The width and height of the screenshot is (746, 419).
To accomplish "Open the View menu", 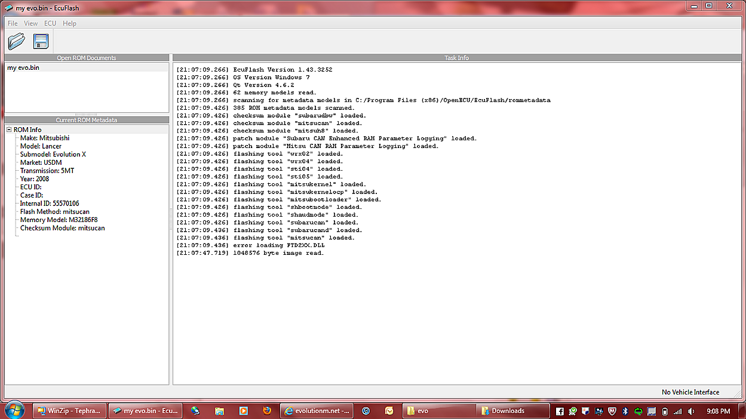I will (31, 23).
